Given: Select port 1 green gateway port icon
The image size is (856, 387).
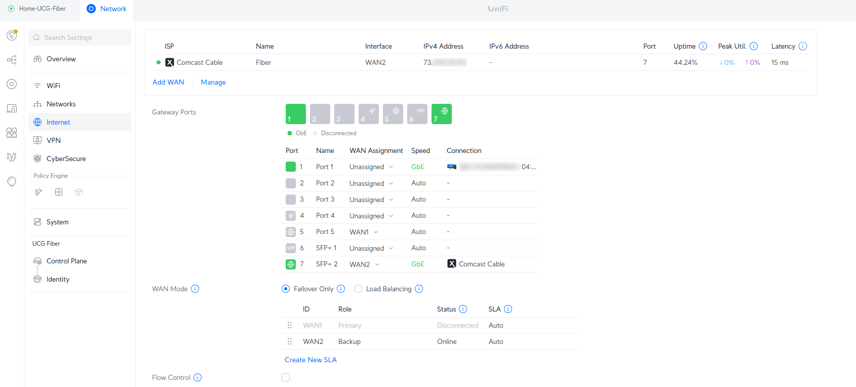Looking at the screenshot, I should pos(295,114).
